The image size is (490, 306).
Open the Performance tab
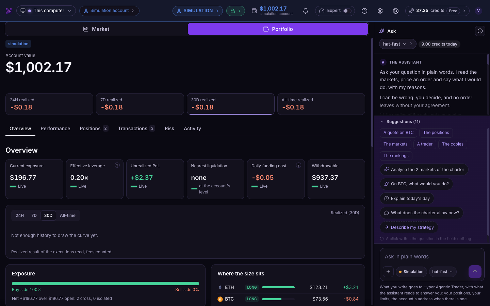tap(55, 129)
